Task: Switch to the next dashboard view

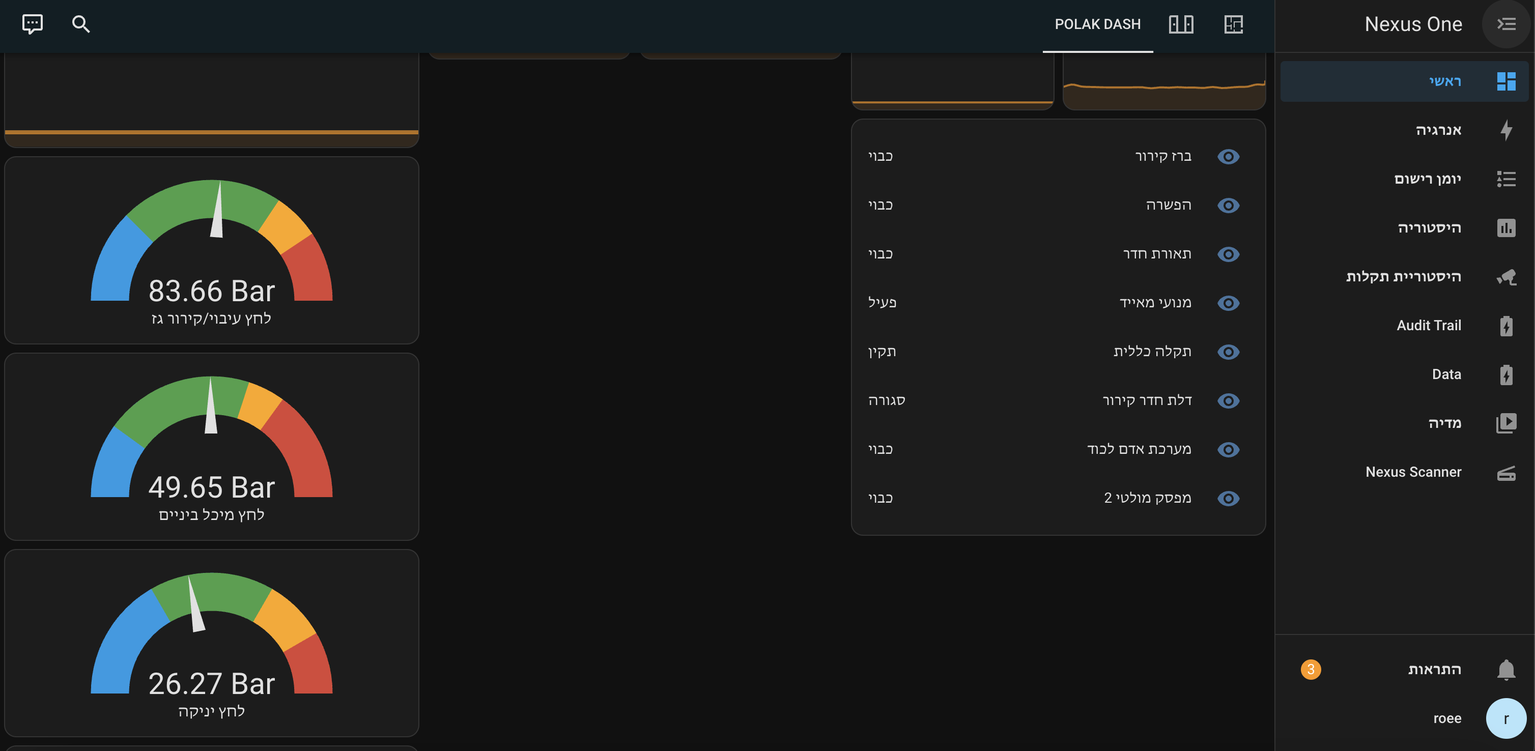Action: [x=1180, y=24]
